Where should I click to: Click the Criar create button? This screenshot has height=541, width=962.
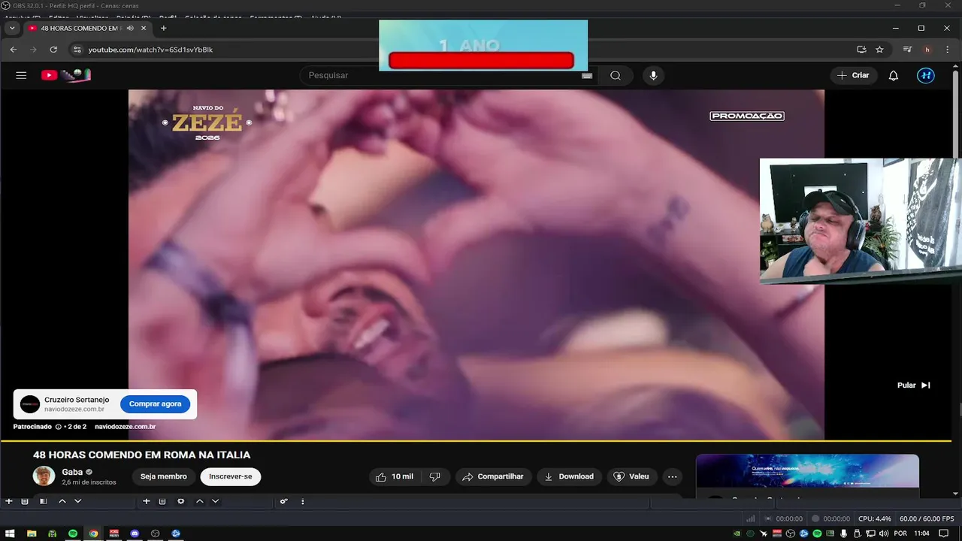[853, 75]
